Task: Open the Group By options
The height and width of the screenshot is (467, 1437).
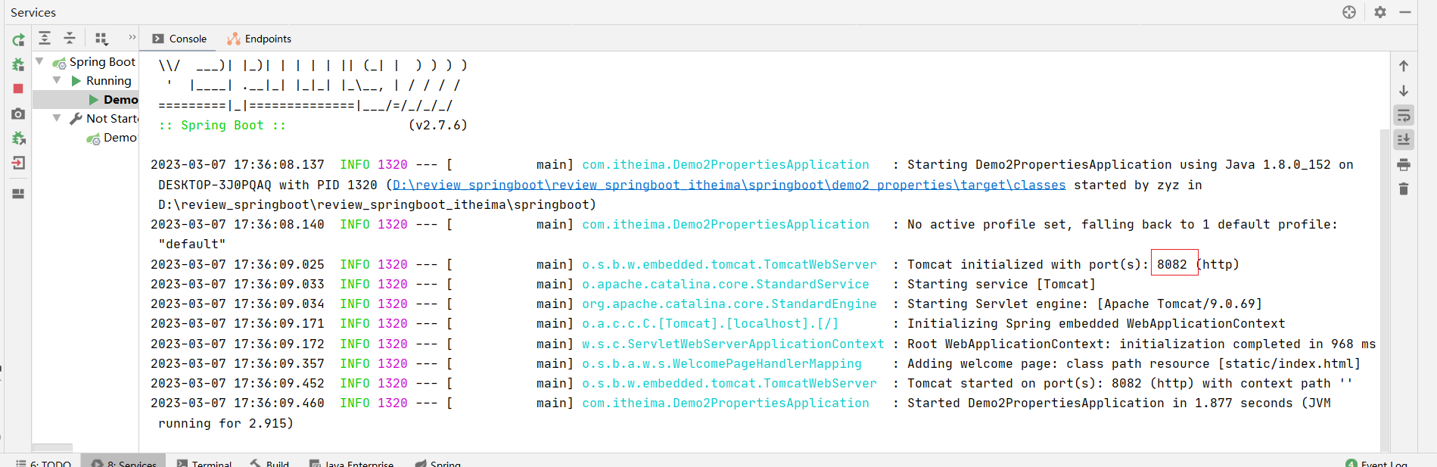Action: pos(101,38)
